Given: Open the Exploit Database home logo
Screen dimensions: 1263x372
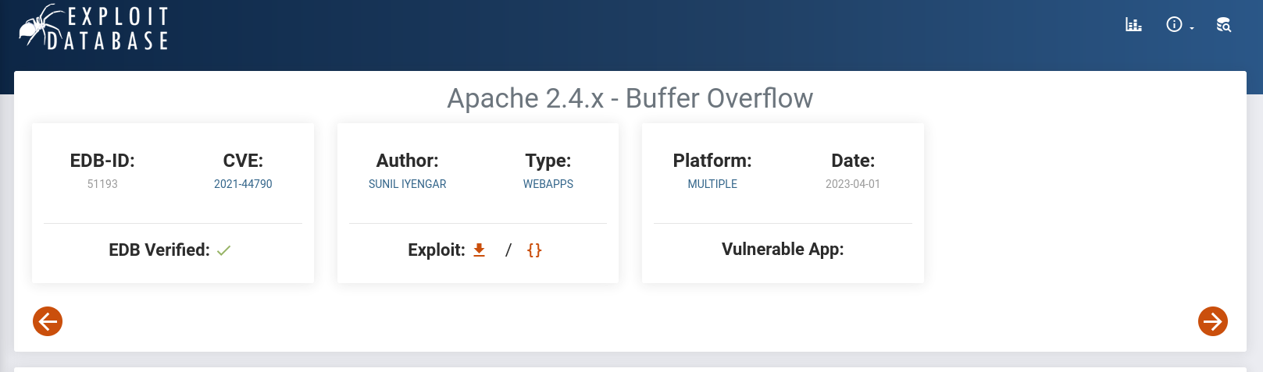Looking at the screenshot, I should point(94,28).
